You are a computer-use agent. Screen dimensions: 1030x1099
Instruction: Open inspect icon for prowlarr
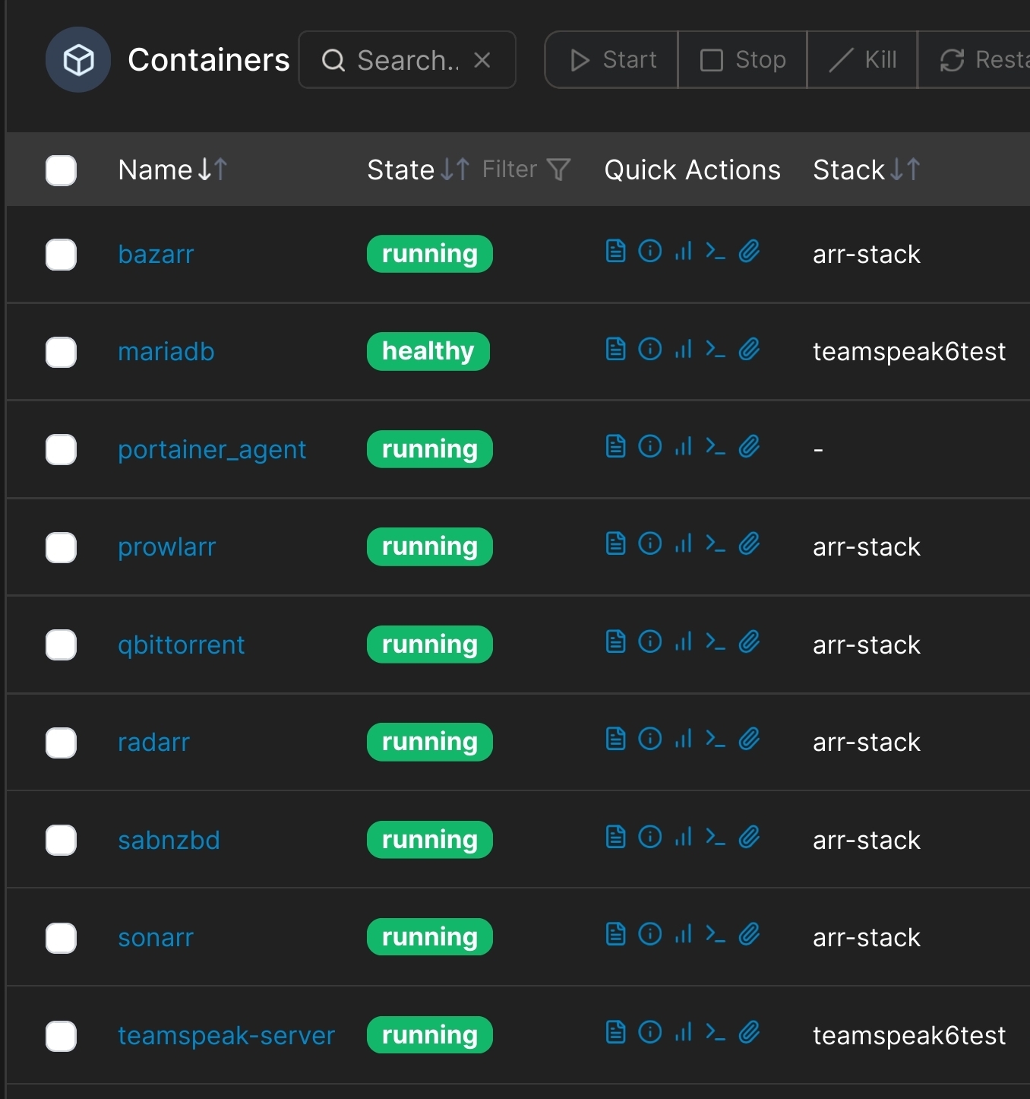(x=650, y=543)
